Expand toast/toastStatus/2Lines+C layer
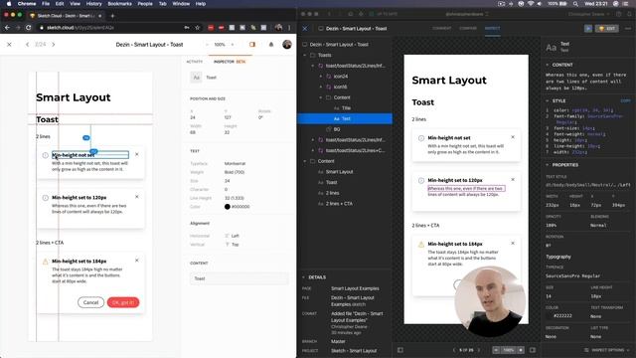The height and width of the screenshot is (358, 636). click(x=313, y=150)
